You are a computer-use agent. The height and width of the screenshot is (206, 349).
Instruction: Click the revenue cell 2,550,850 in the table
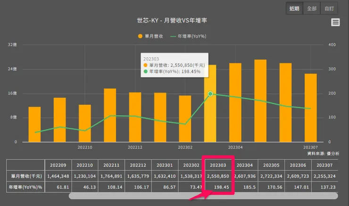tap(218, 176)
